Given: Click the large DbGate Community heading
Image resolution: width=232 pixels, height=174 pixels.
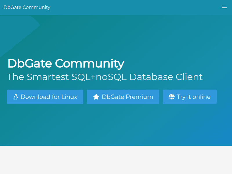Looking at the screenshot, I should click(66, 63).
